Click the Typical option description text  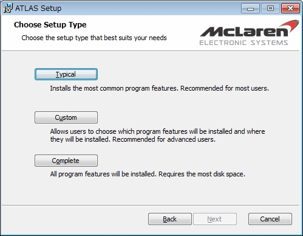[160, 88]
